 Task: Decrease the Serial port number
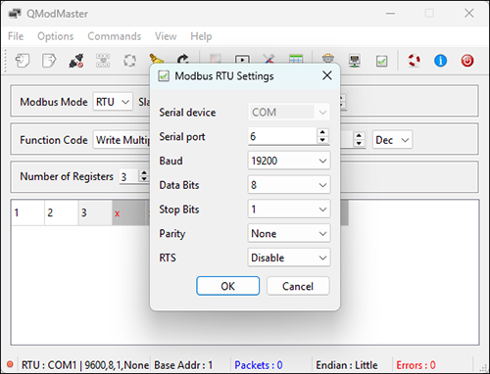point(322,140)
